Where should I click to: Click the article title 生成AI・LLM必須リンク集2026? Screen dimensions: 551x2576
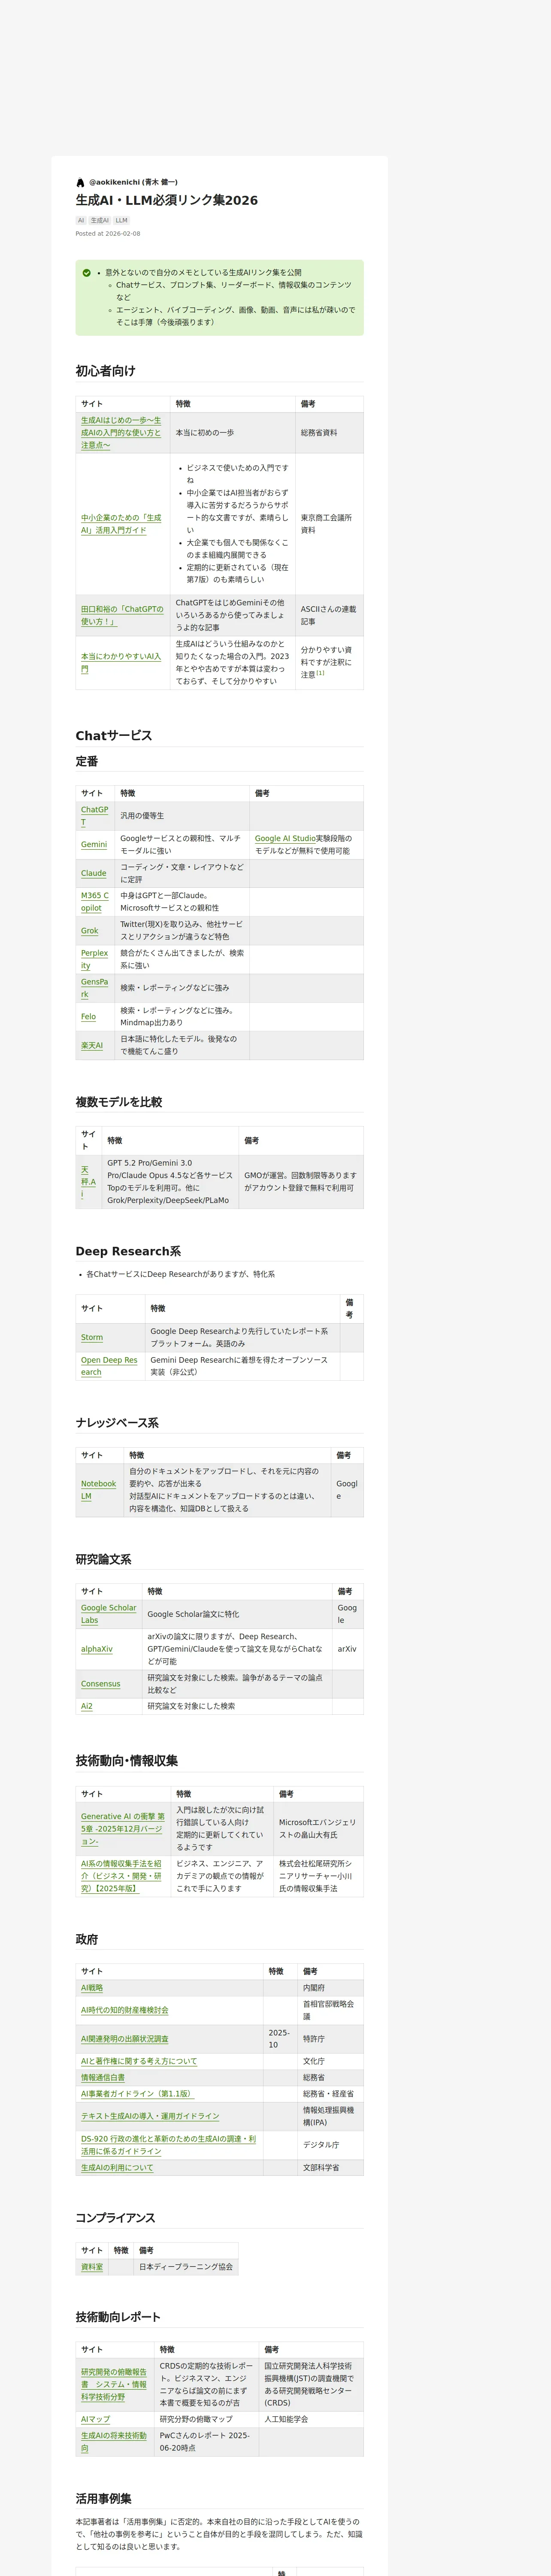[167, 200]
